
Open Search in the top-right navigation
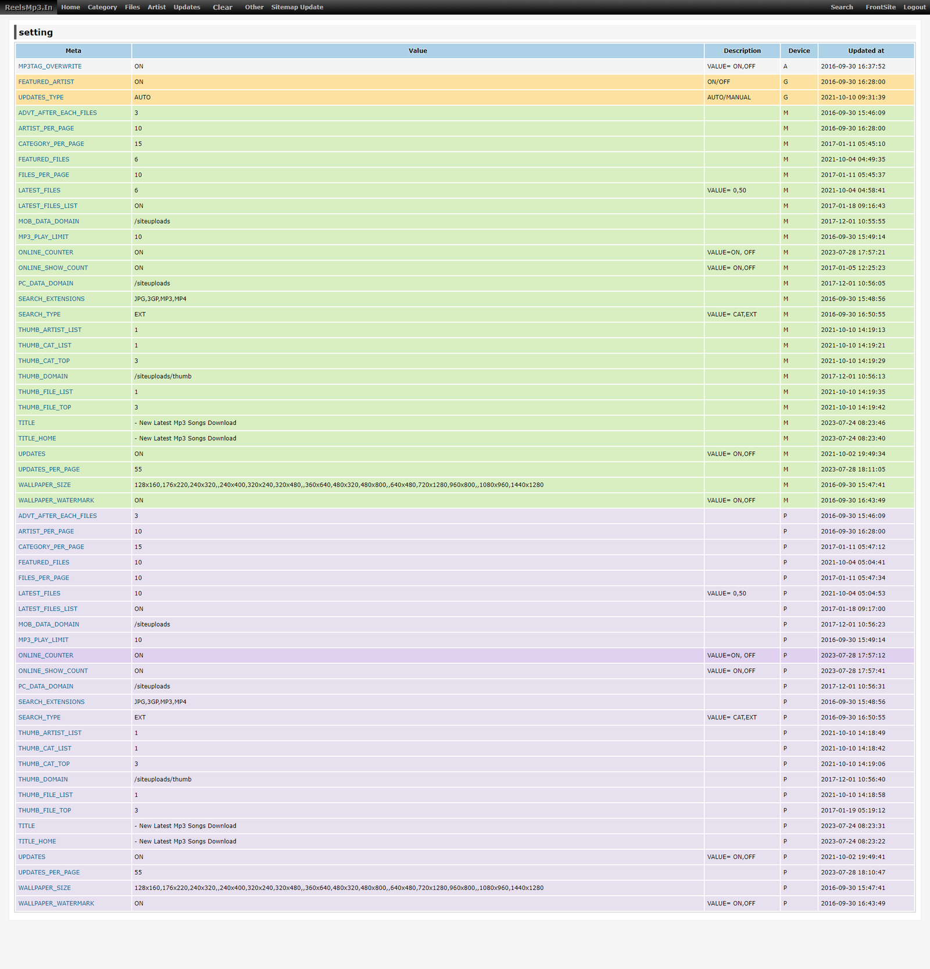click(841, 8)
